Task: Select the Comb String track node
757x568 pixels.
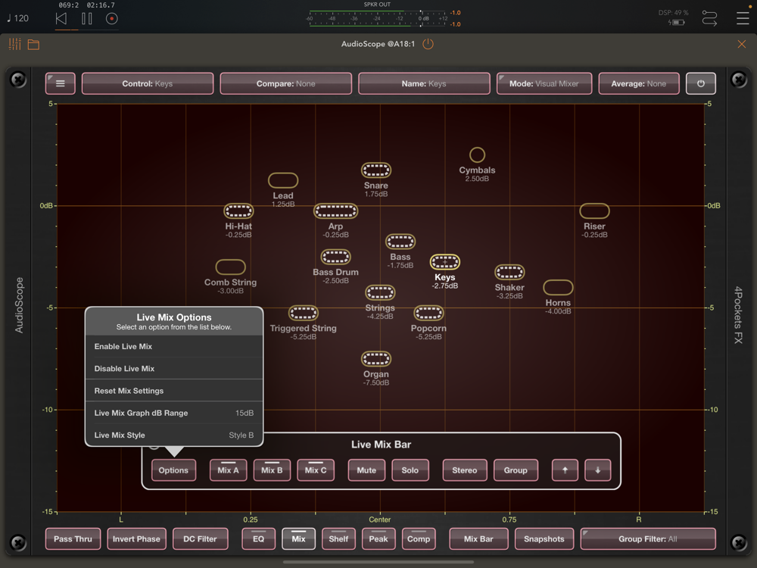Action: pyautogui.click(x=230, y=267)
